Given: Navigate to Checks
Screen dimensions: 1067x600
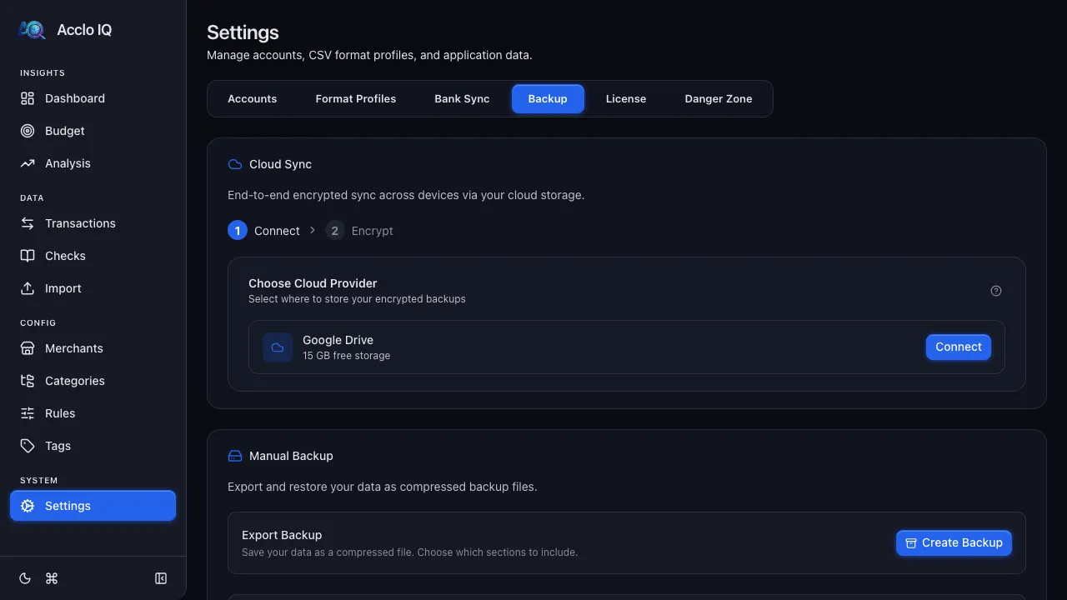Looking at the screenshot, I should tap(93, 256).
